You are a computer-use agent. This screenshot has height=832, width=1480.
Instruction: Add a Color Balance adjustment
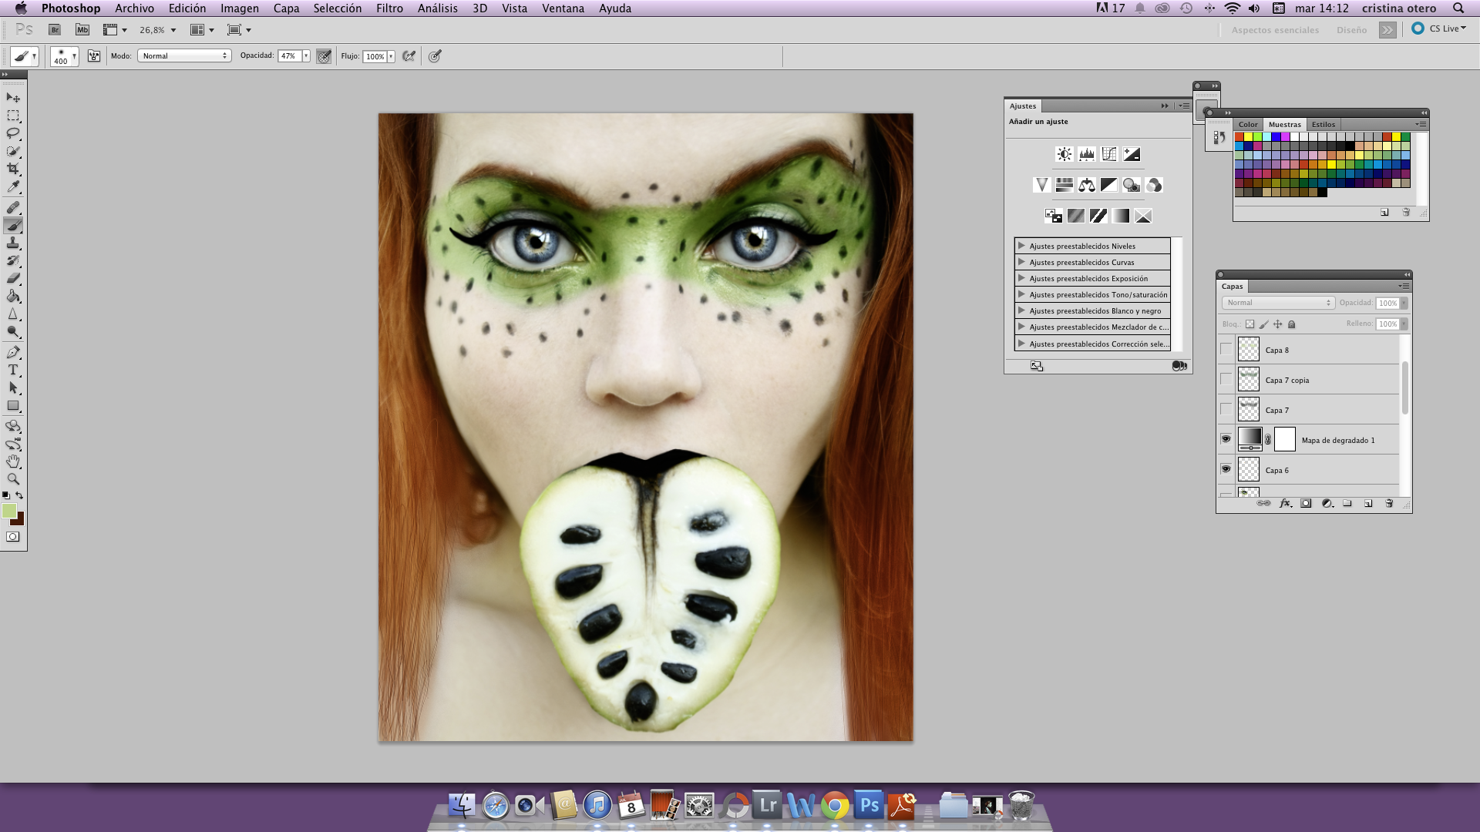click(1086, 185)
